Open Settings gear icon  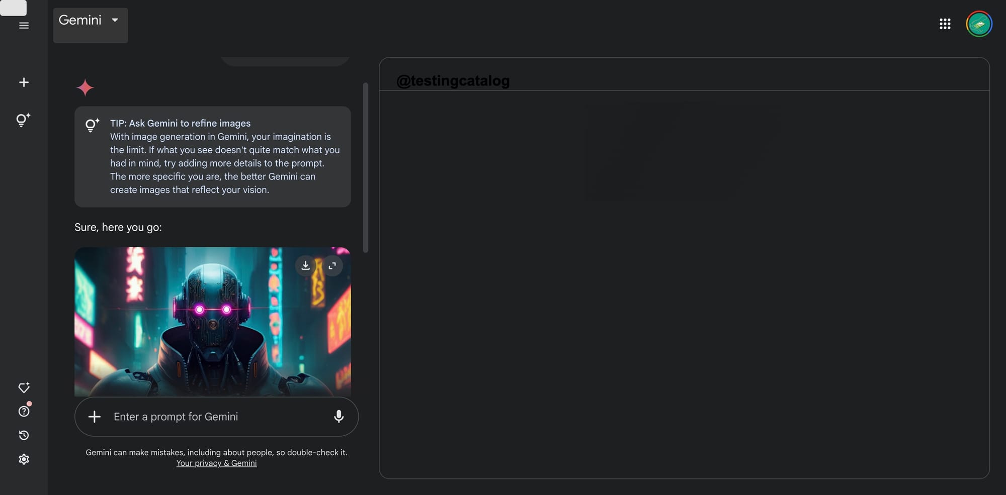tap(24, 459)
